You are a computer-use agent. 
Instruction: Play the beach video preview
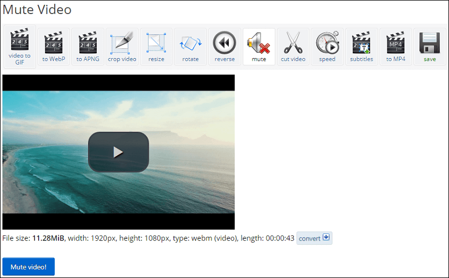point(118,152)
